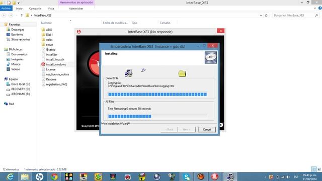The height and width of the screenshot is (181, 322).
Task: Open Google Chrome from the taskbar
Action: 54,176
